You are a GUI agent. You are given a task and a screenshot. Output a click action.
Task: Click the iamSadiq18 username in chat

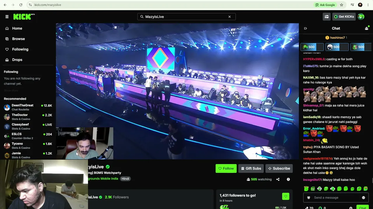312,117
